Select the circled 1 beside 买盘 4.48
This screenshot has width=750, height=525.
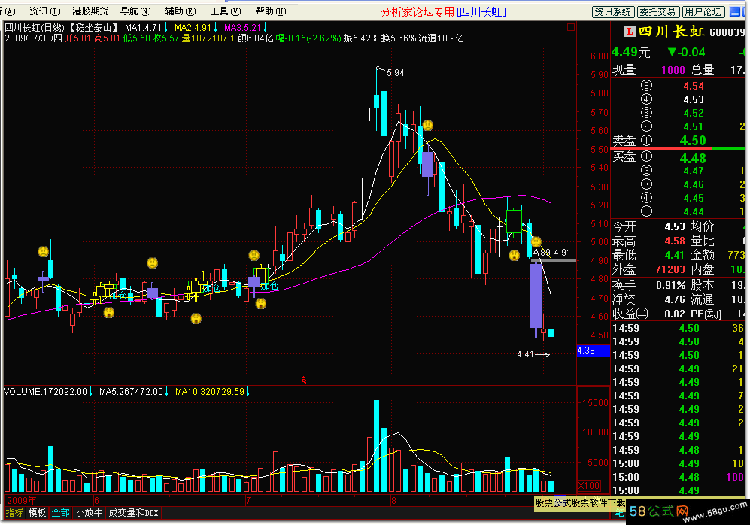pyautogui.click(x=646, y=156)
